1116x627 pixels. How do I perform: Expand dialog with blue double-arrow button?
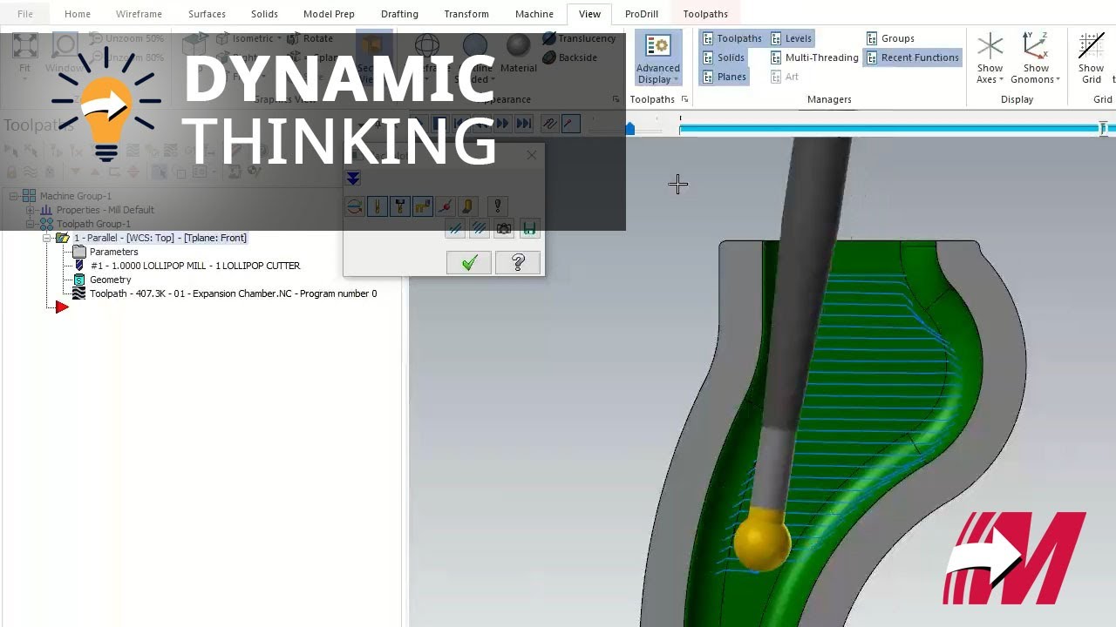click(x=352, y=179)
